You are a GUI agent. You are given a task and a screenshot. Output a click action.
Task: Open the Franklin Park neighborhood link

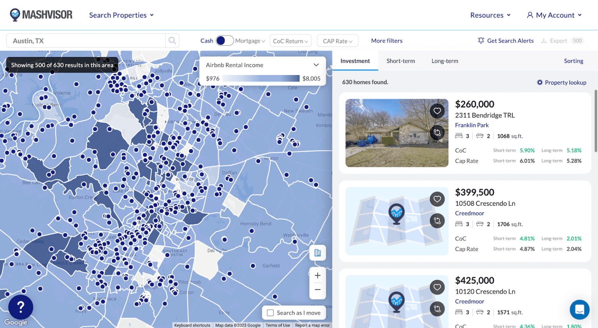coord(472,125)
